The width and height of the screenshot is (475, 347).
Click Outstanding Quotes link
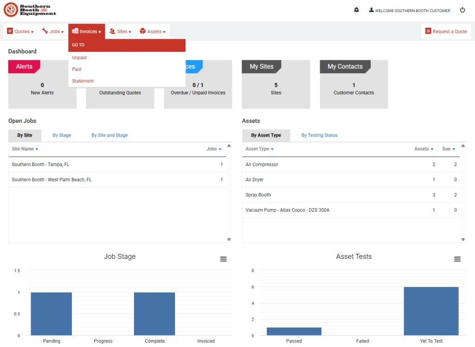120,93
